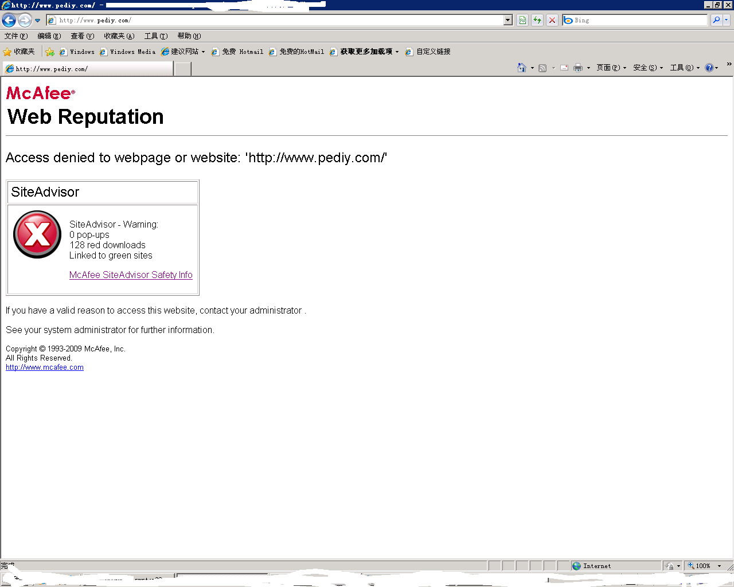Image resolution: width=734 pixels, height=587 pixels.
Task: Open the 免费的HotMail favorites link
Action: (x=296, y=52)
